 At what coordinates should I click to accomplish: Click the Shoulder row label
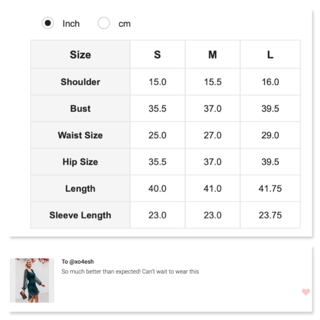coord(80,82)
